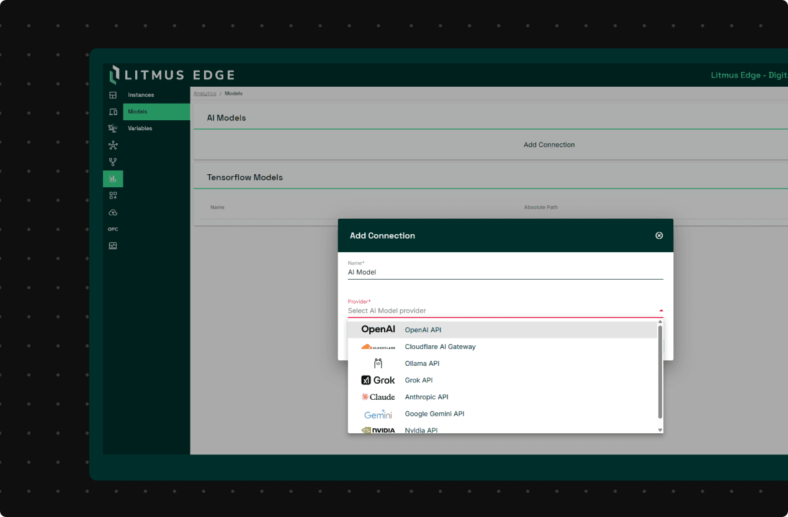Open the Instances submenu item
The height and width of the screenshot is (517, 788).
pyautogui.click(x=141, y=95)
